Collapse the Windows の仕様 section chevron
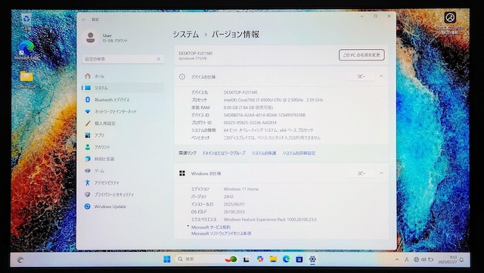Viewport: 484px width, 273px height. pyautogui.click(x=381, y=173)
